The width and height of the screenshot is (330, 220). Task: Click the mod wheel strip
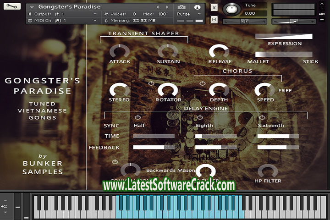click(x=26, y=206)
